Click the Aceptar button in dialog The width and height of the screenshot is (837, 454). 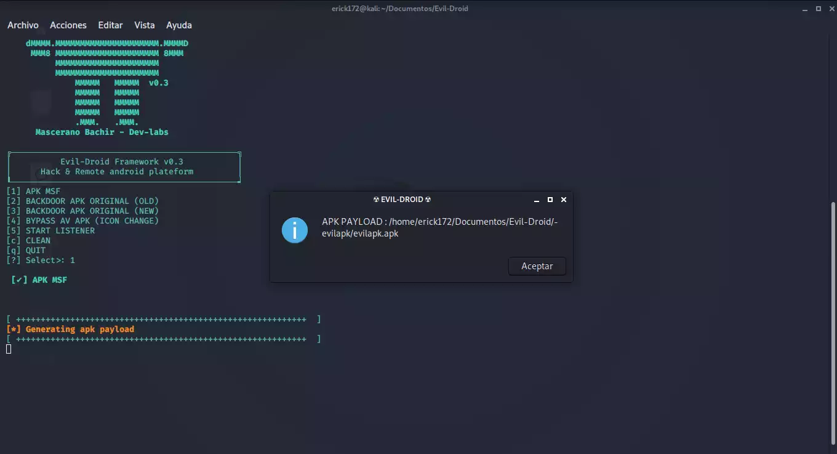(537, 266)
